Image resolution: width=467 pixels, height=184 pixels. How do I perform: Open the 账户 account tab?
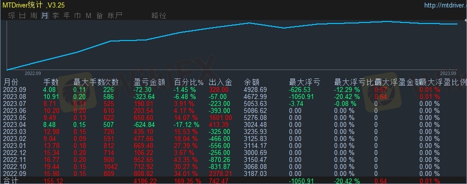(115, 15)
